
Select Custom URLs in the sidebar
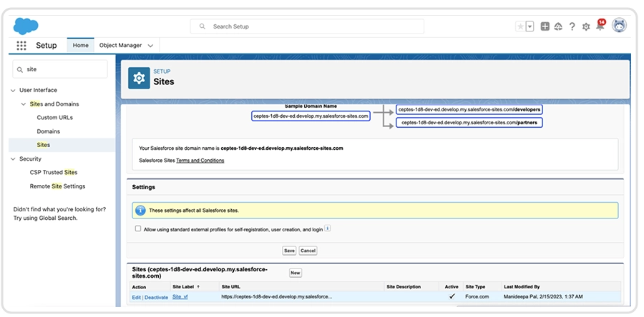pyautogui.click(x=55, y=118)
